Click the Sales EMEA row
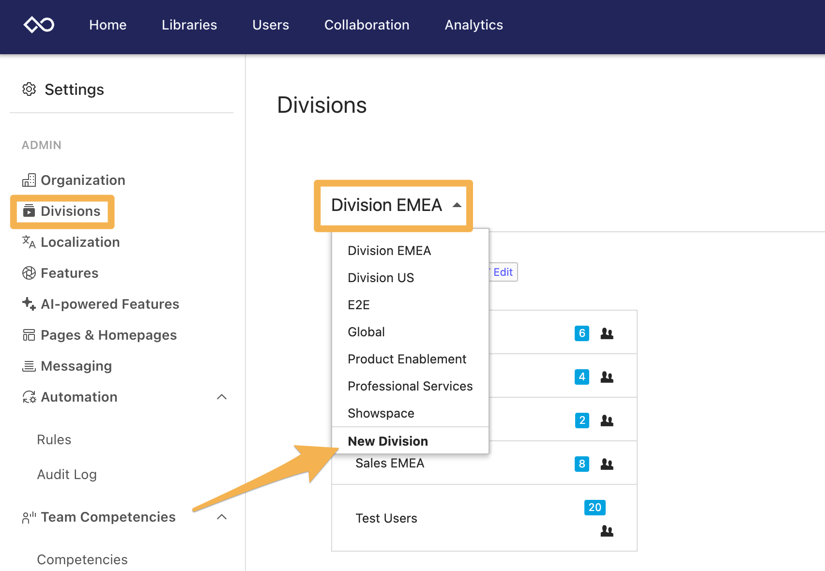Viewport: 825px width, 571px height. click(484, 464)
